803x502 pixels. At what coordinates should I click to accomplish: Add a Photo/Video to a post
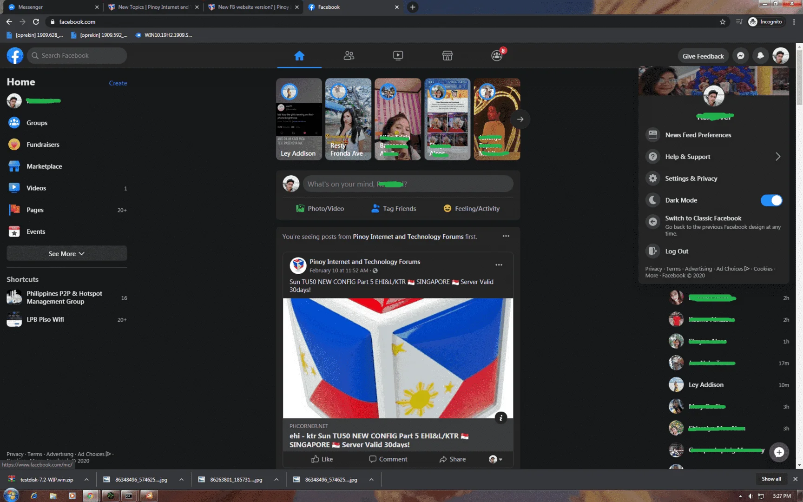coord(320,209)
